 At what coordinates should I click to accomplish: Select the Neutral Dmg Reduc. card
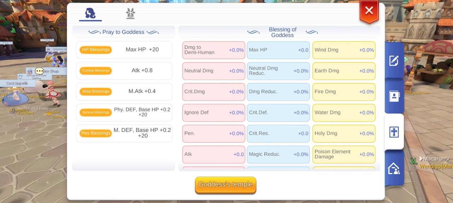pyautogui.click(x=278, y=71)
